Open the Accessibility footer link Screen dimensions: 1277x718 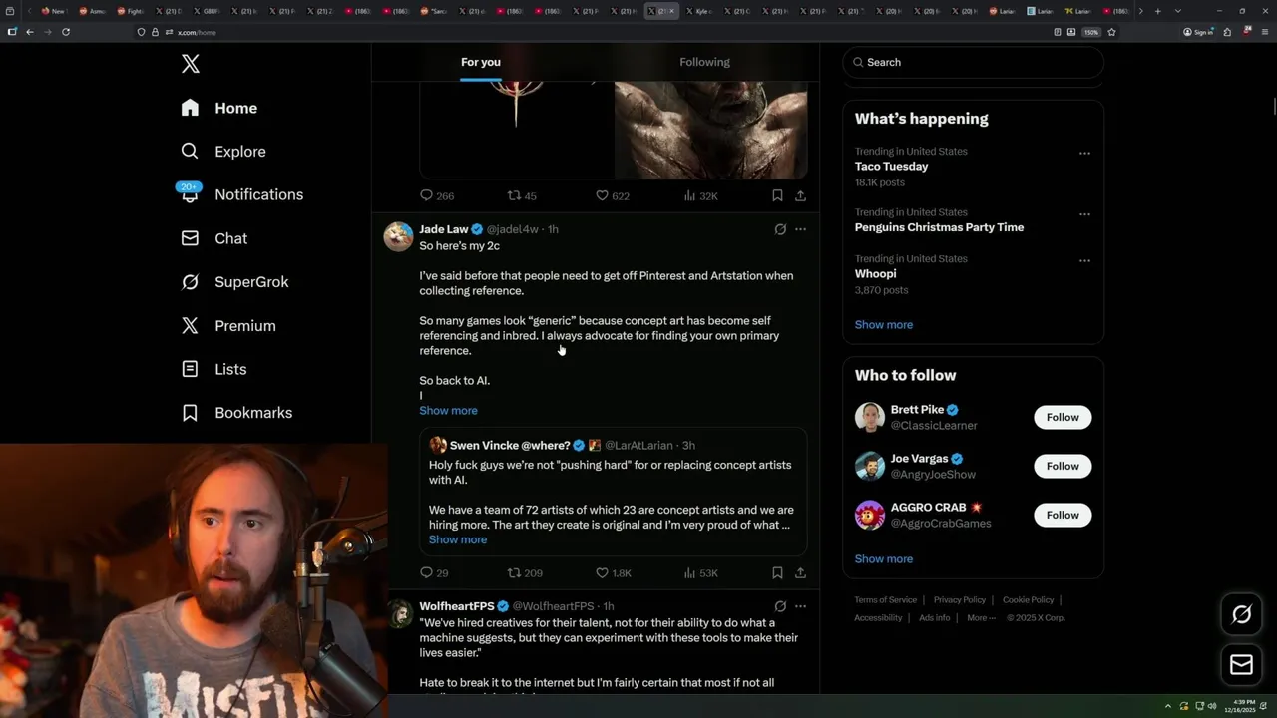[878, 618]
